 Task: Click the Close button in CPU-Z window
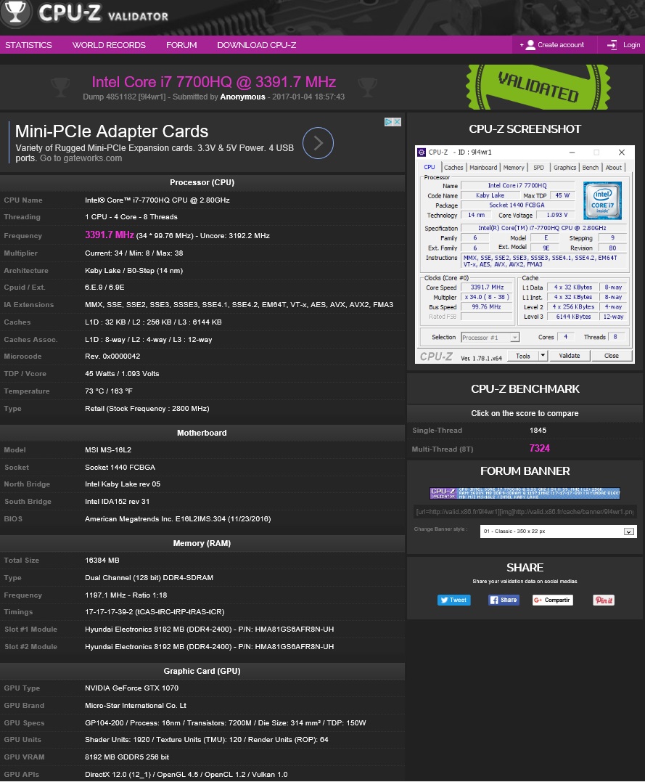[x=612, y=356]
